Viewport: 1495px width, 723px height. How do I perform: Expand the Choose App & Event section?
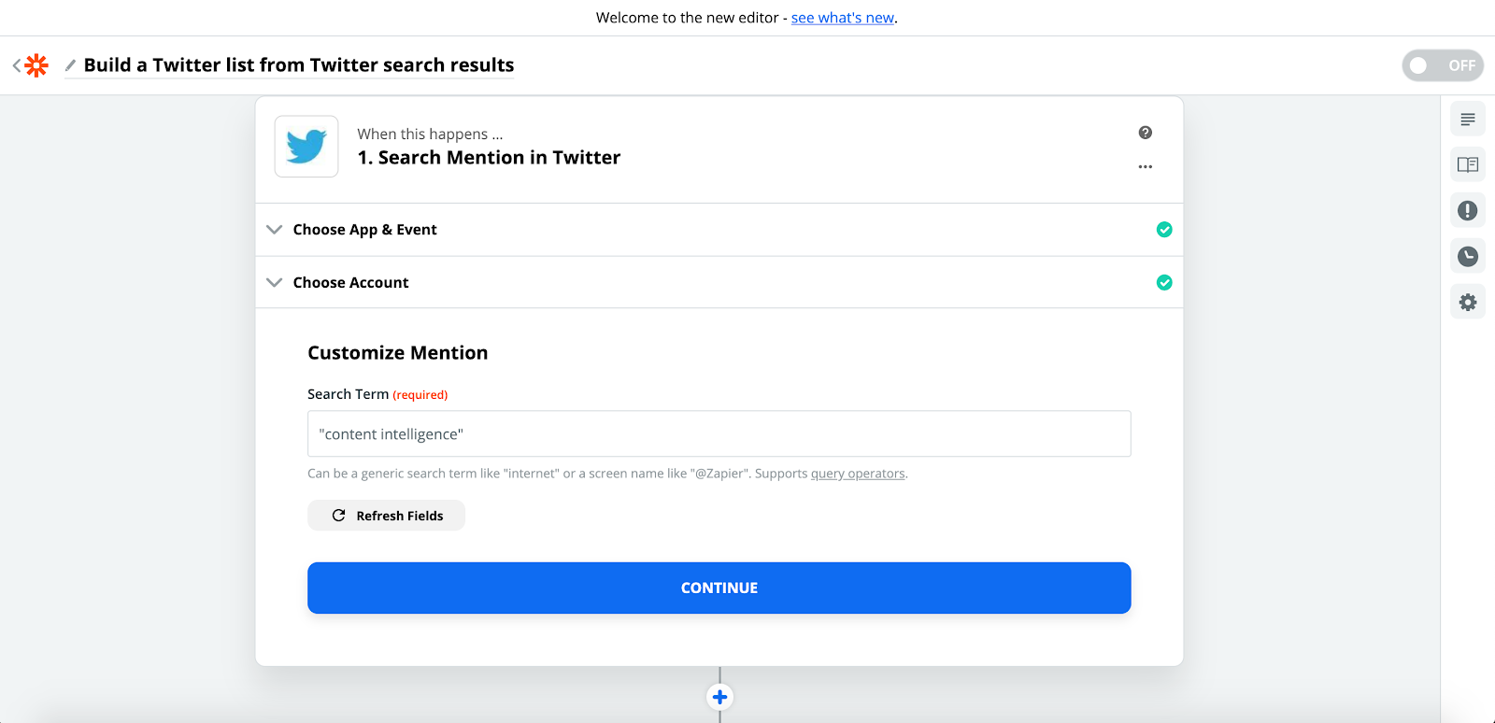[719, 230]
